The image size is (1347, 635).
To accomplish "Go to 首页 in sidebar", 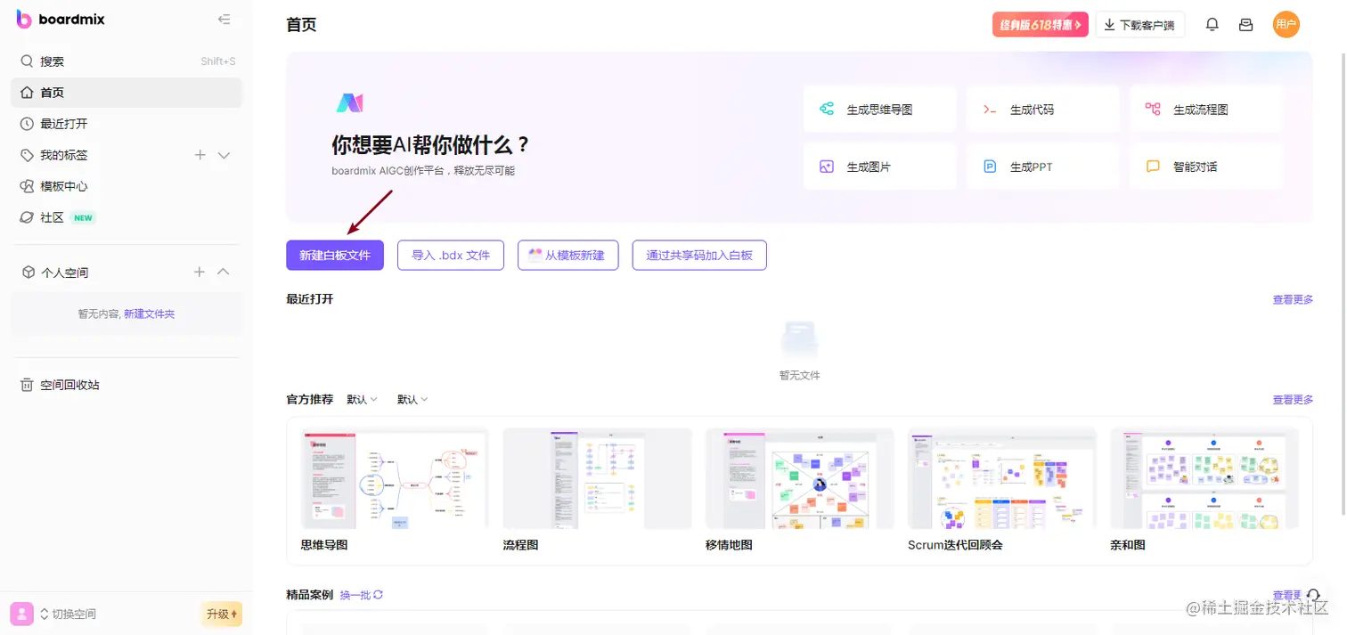I will pos(127,93).
